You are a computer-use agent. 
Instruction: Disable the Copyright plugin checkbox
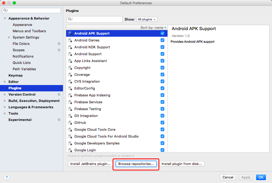(x=162, y=68)
